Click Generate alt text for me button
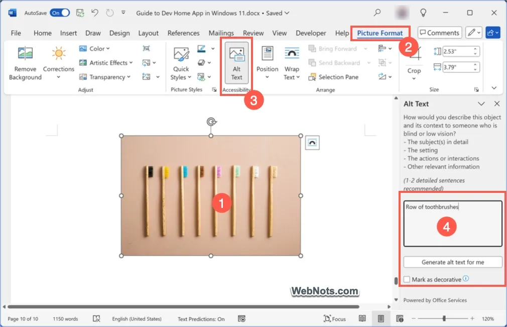 point(452,262)
